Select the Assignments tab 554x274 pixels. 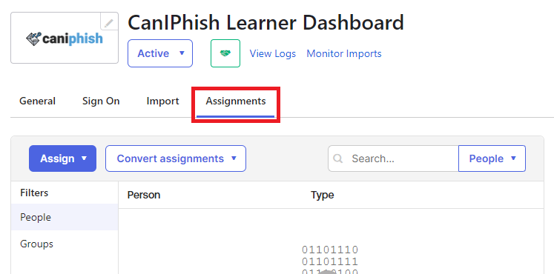coord(236,101)
